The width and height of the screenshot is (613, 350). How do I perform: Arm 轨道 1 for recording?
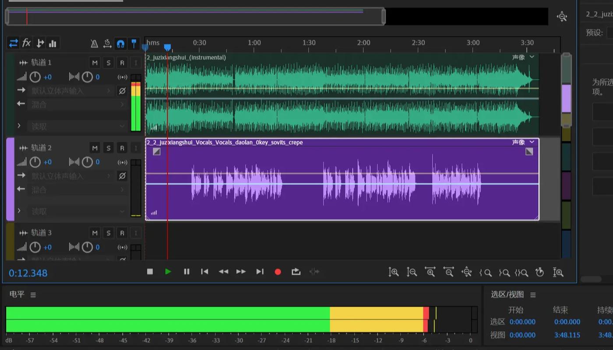coord(122,63)
